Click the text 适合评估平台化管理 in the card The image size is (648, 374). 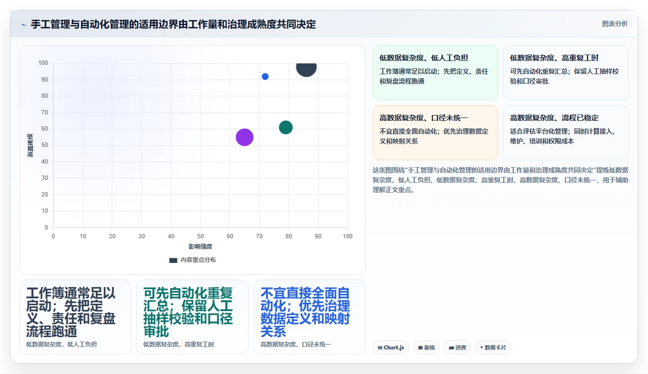(539, 131)
